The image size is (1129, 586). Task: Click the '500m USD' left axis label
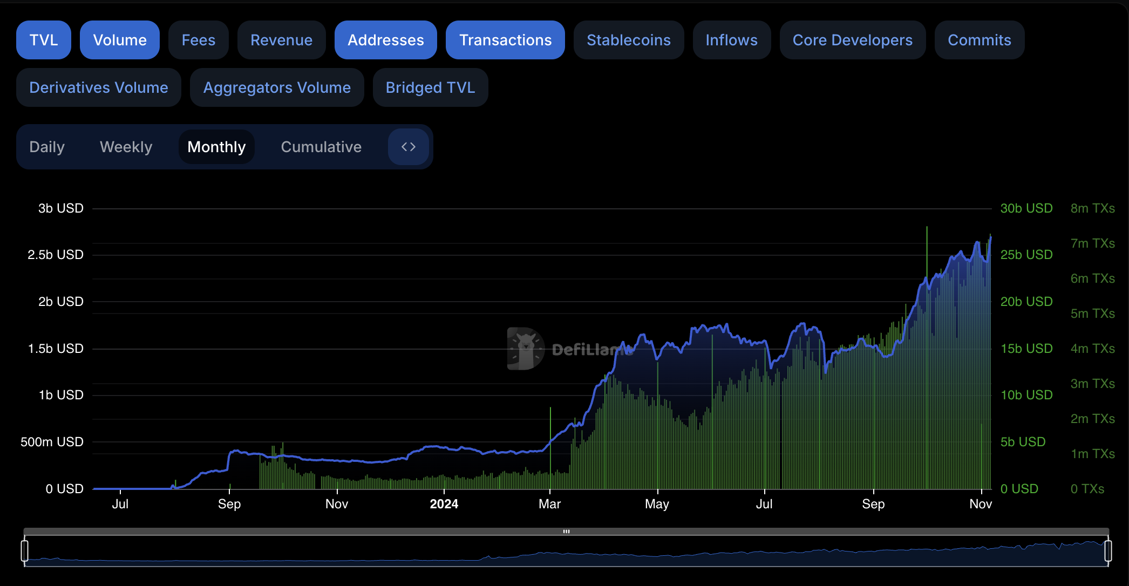pos(52,442)
